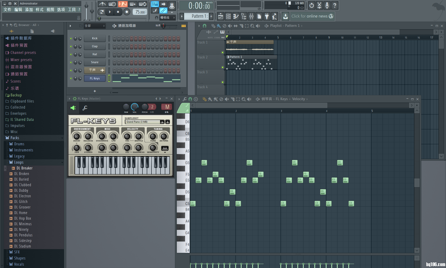This screenshot has width=446, height=268.
Task: Open the 选项 menu
Action: coord(61,10)
